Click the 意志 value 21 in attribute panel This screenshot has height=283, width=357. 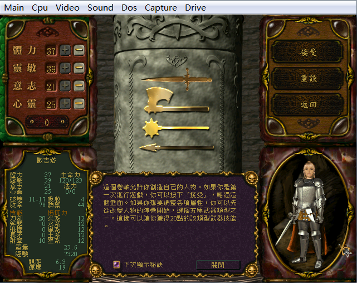point(51,87)
